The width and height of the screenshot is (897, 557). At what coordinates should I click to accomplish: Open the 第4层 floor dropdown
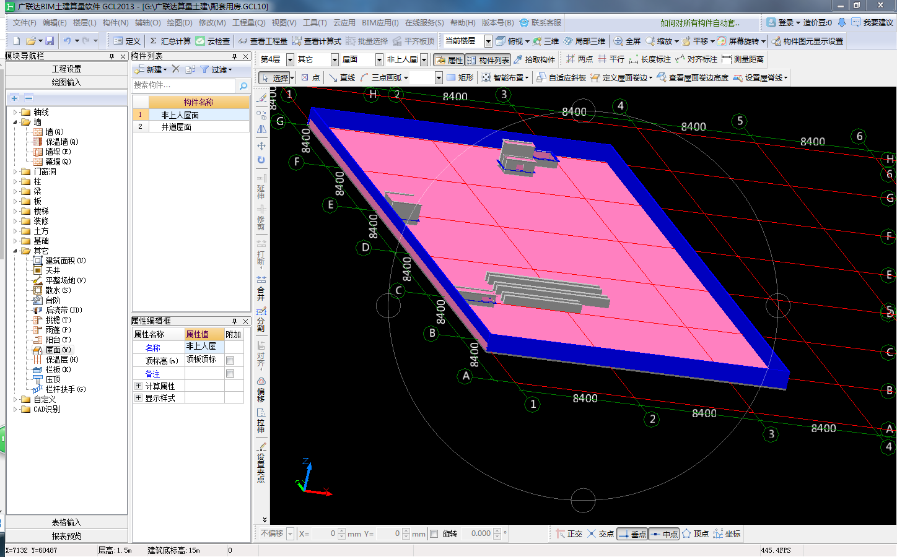290,59
